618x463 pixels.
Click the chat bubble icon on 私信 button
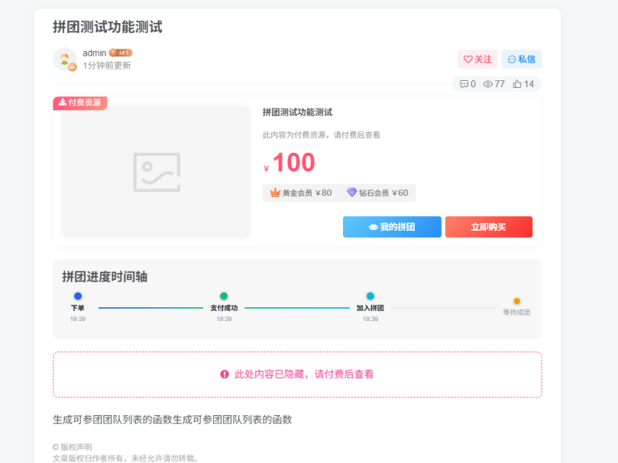tap(513, 59)
